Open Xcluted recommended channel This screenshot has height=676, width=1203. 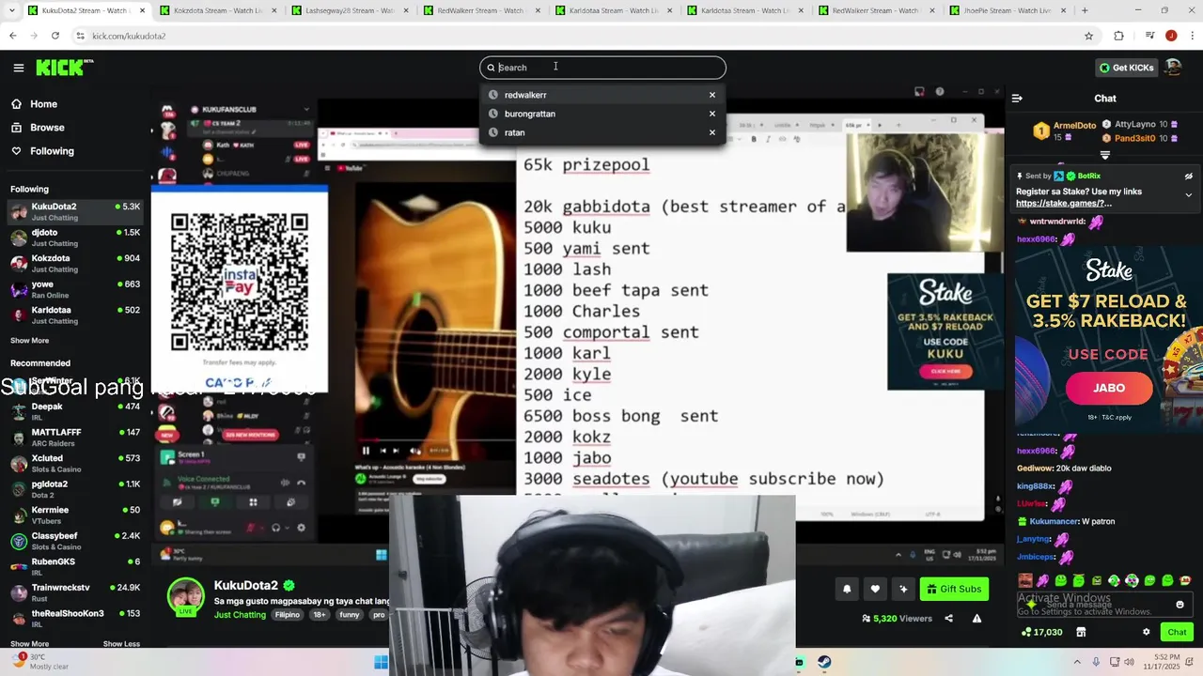(x=75, y=463)
